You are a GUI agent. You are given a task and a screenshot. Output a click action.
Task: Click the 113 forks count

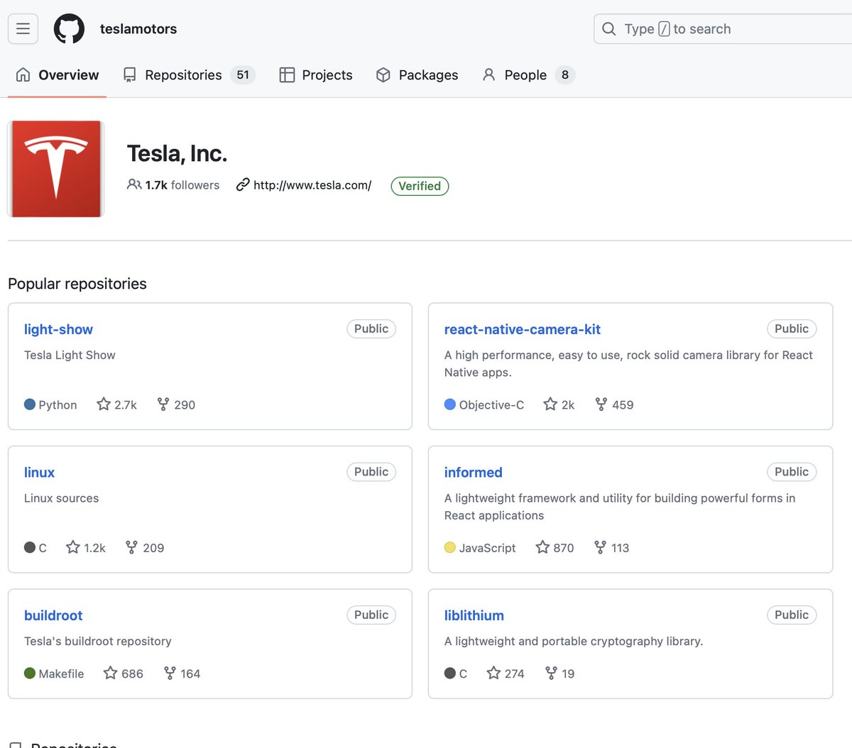click(620, 548)
